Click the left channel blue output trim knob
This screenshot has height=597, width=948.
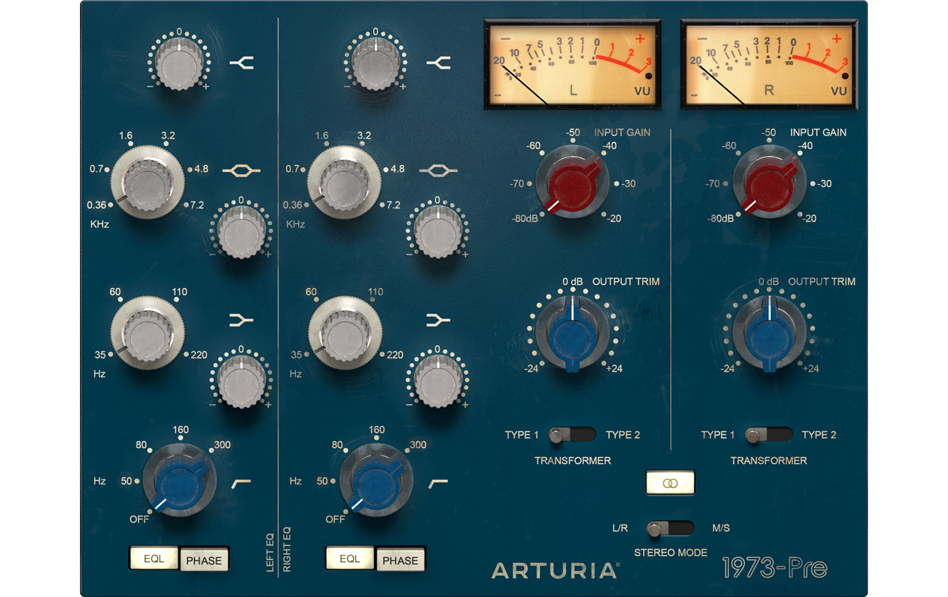[572, 333]
